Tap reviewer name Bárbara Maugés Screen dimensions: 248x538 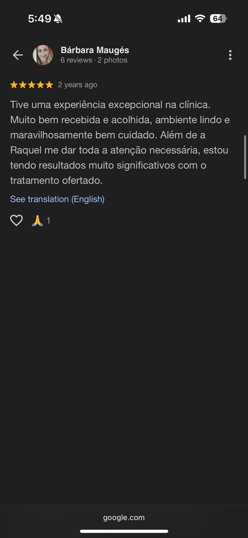95,50
